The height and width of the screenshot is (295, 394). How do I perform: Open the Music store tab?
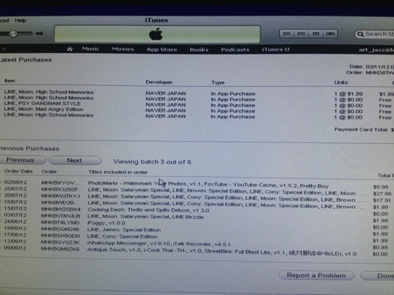tap(91, 49)
